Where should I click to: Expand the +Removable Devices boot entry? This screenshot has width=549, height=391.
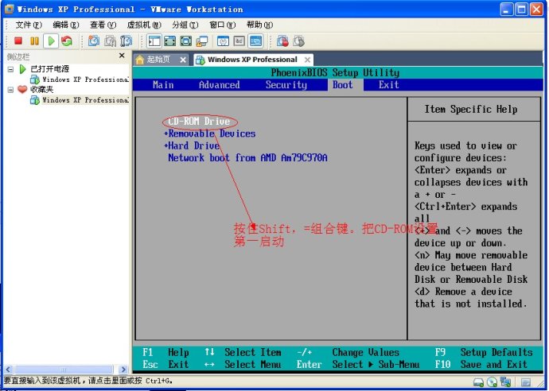(210, 134)
